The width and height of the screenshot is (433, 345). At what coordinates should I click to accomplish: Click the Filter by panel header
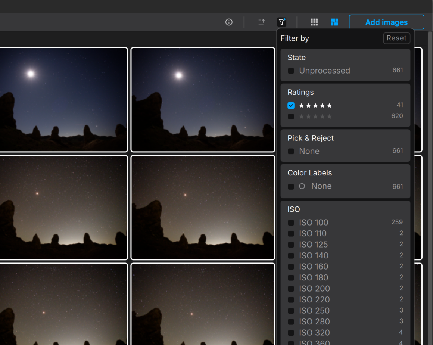295,38
